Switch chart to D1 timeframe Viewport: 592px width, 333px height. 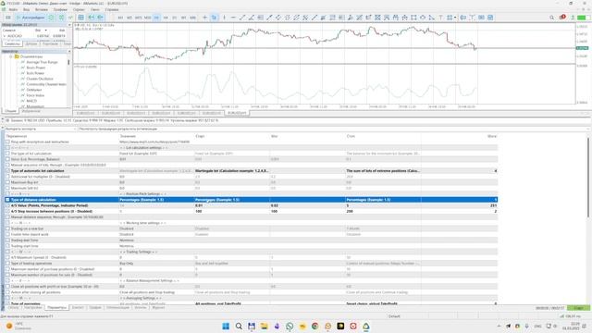tap(175, 18)
